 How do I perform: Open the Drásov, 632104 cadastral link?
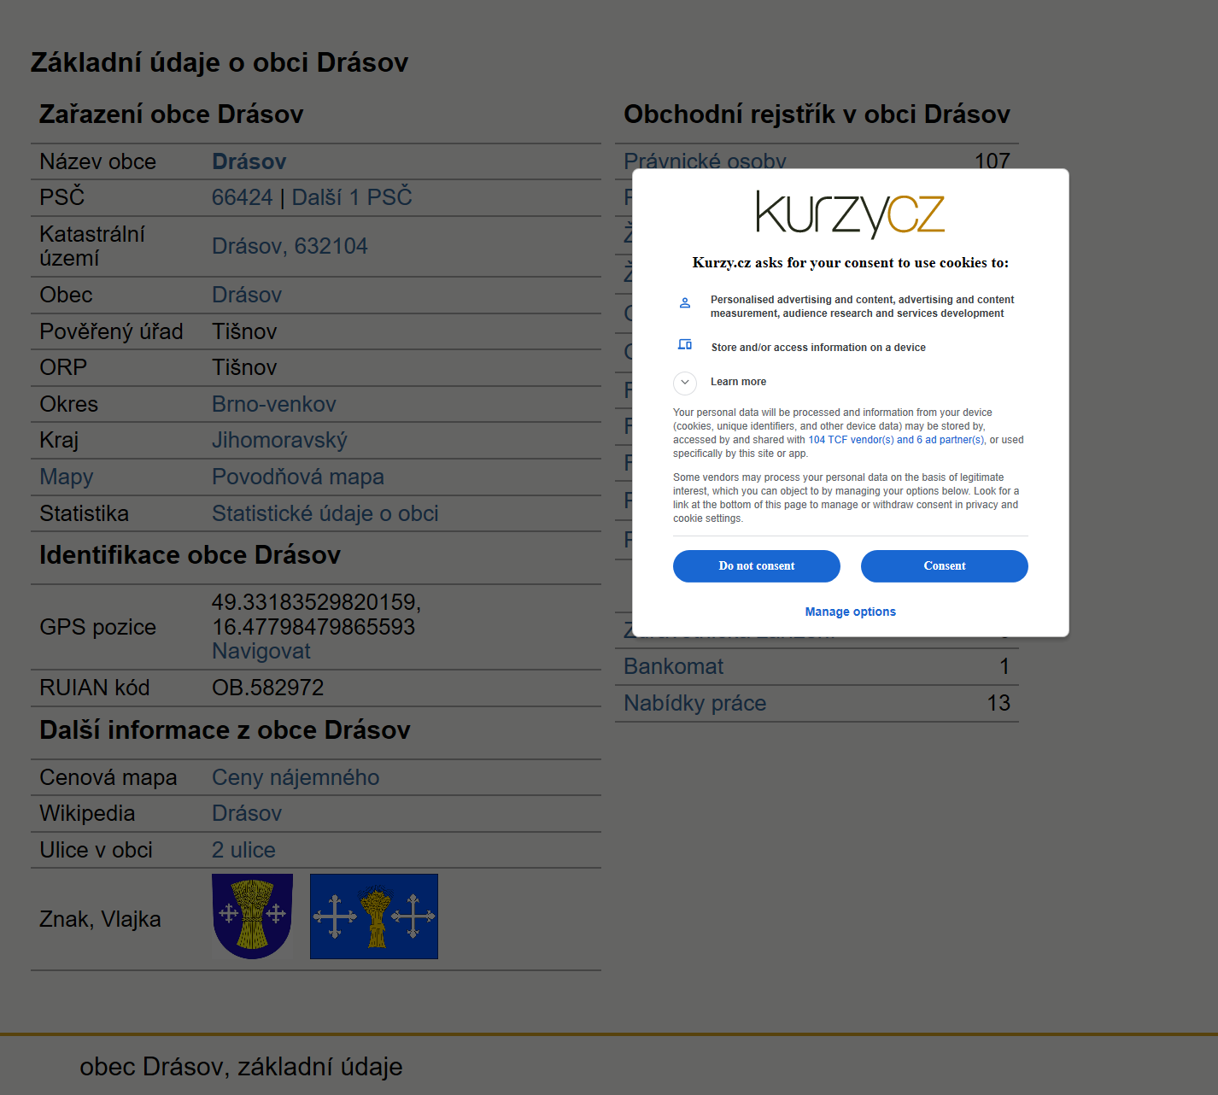coord(290,246)
